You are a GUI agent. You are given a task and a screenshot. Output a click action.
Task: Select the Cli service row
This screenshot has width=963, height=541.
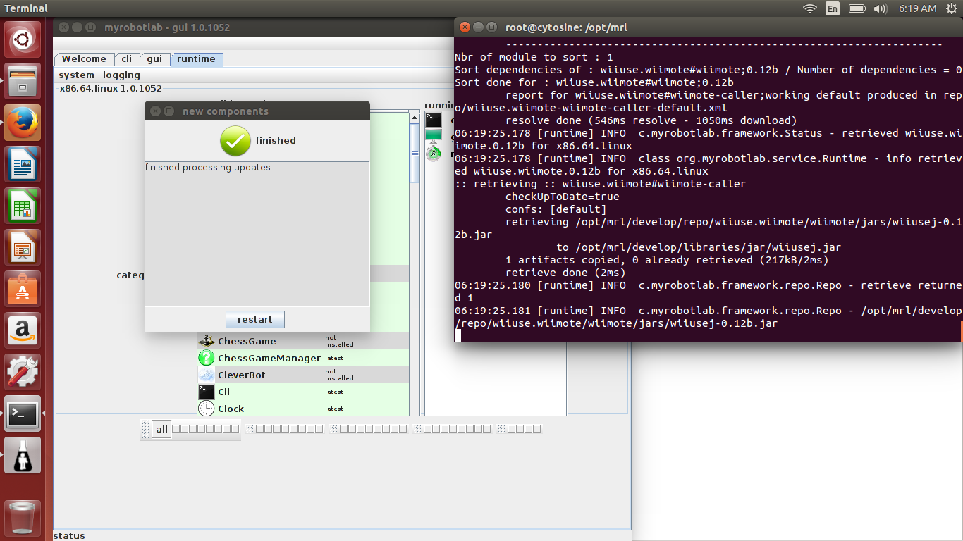point(303,392)
